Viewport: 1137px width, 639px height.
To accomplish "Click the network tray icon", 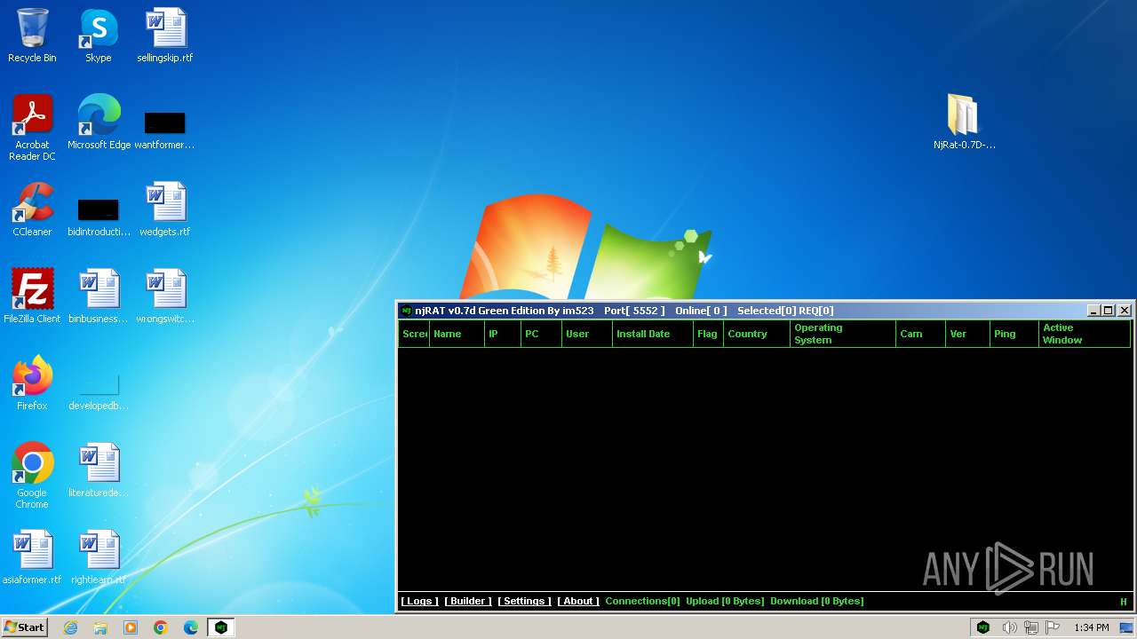I will coord(1031,627).
